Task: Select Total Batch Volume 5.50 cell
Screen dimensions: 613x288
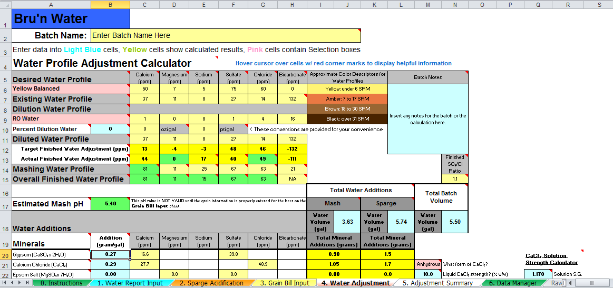Action: tap(455, 222)
